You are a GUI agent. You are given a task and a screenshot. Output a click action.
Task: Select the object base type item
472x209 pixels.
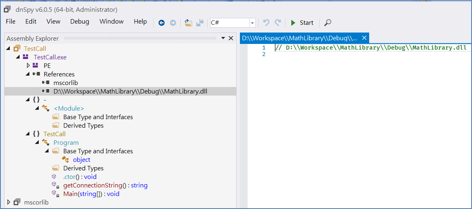pyautogui.click(x=82, y=160)
